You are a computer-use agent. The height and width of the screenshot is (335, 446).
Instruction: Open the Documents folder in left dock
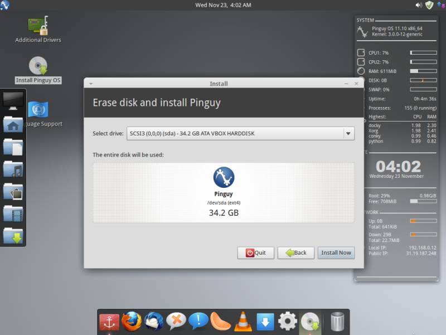(x=13, y=147)
